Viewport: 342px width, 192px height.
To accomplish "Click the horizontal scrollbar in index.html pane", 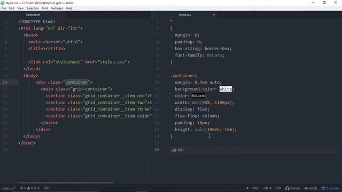I will pyautogui.click(x=66, y=182).
